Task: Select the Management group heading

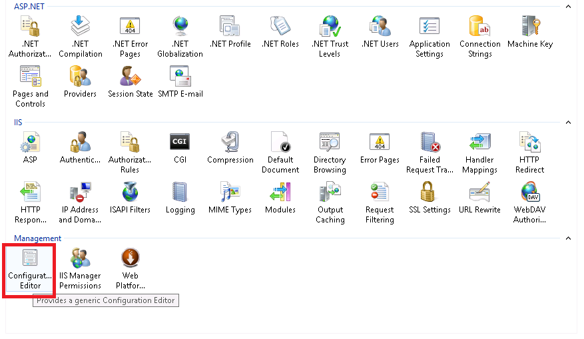Action: coord(37,238)
